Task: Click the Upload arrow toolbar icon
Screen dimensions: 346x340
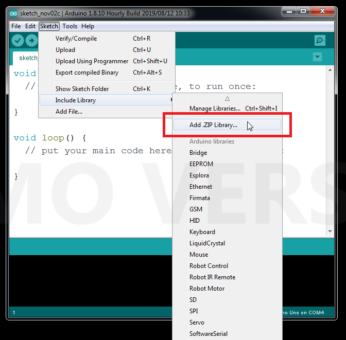Action: point(31,40)
